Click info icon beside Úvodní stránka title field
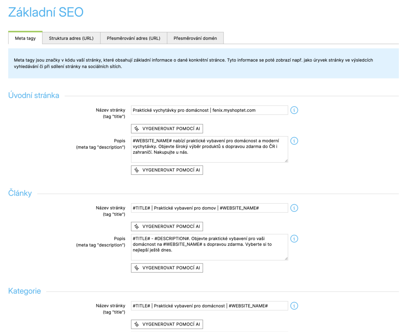 point(294,110)
